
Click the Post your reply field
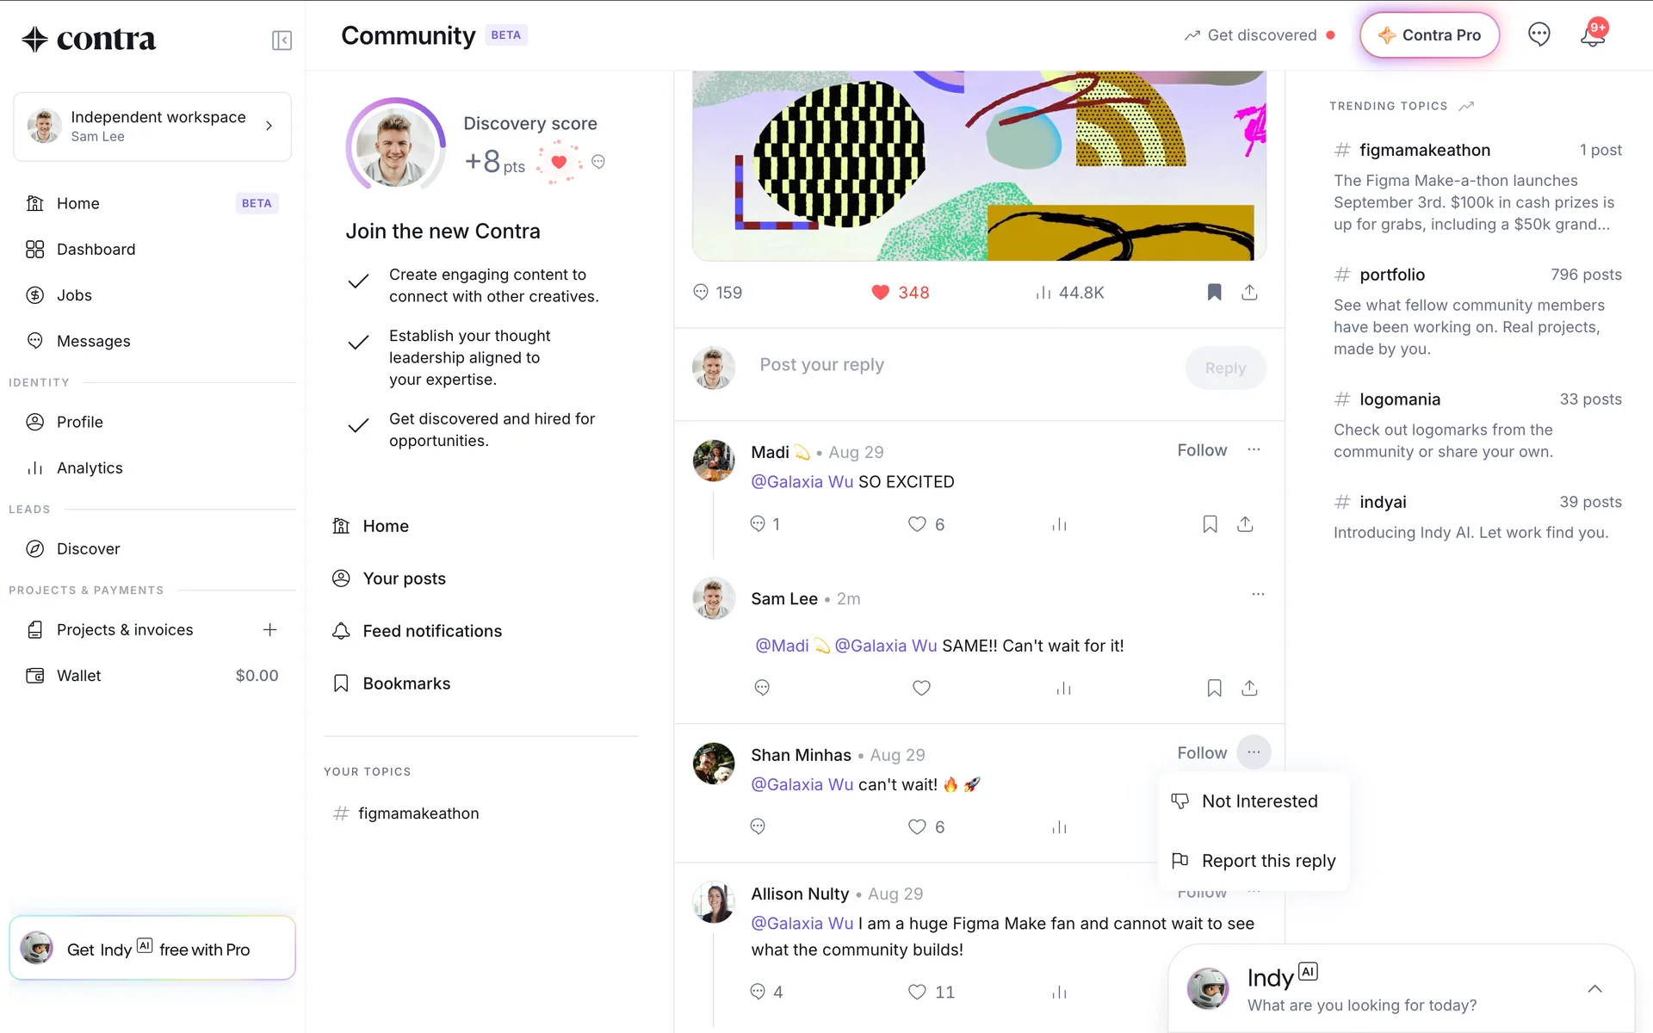tap(964, 365)
